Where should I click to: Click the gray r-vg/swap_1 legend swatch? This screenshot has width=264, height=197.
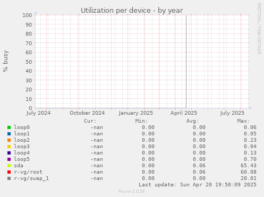pos(9,178)
